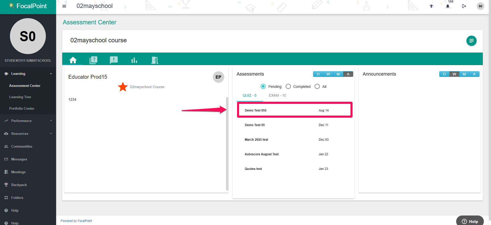Open Messages sidebar item
The height and width of the screenshot is (225, 491).
pos(19,159)
